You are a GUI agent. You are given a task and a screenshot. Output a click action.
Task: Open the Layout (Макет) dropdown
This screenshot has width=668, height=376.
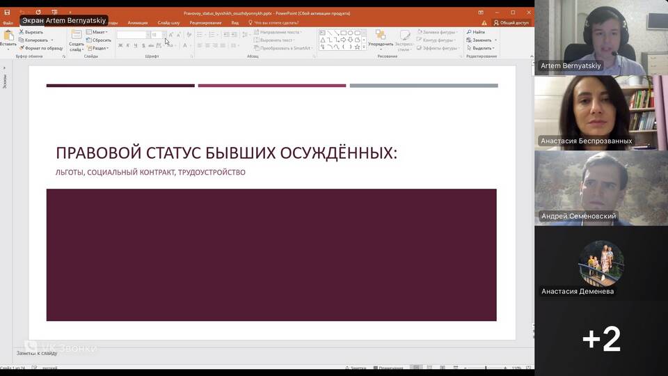coord(98,32)
